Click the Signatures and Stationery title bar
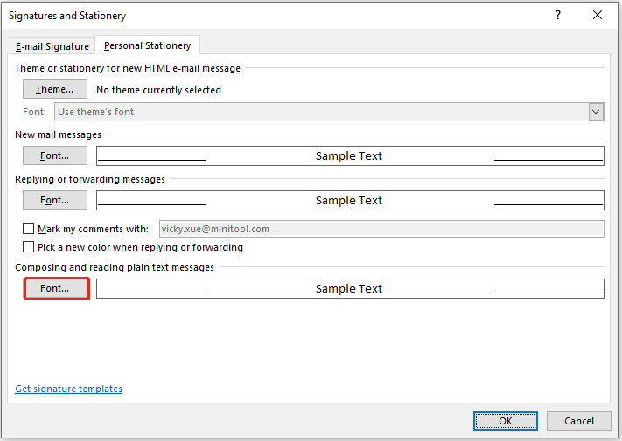The height and width of the screenshot is (441, 622). [262, 16]
